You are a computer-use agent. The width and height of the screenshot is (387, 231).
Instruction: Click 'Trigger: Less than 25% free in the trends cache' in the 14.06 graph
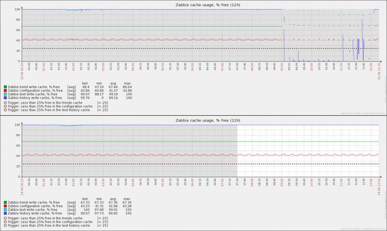(45, 218)
